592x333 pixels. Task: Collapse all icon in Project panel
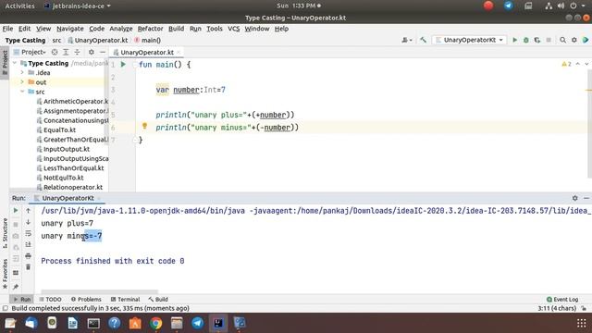pyautogui.click(x=77, y=52)
